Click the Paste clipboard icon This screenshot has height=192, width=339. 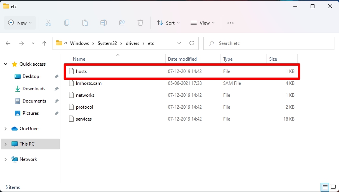(85, 23)
